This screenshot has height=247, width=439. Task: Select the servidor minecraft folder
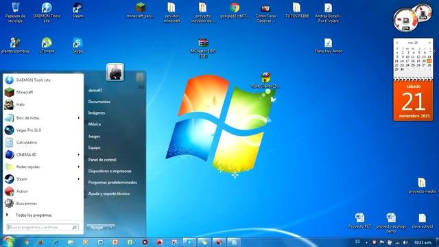click(x=171, y=12)
